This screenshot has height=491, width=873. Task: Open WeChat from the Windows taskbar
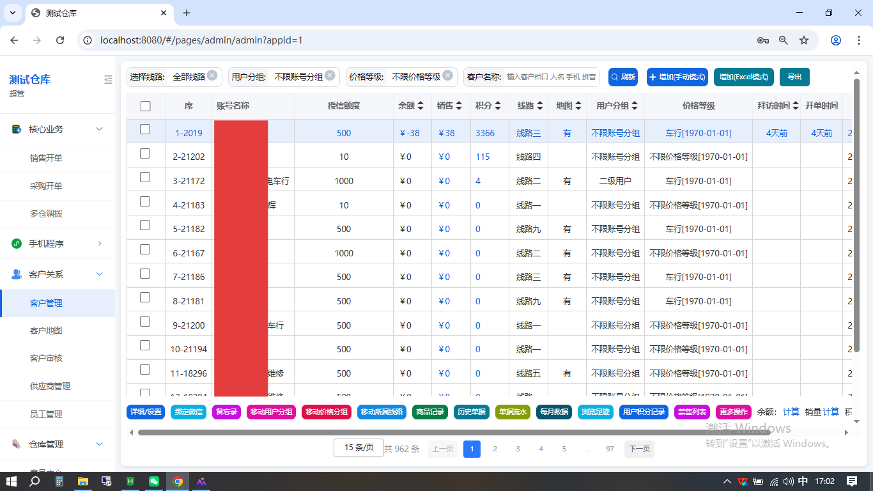154,481
